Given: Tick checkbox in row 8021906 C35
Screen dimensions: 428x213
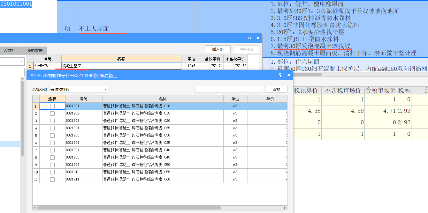Looking at the screenshot, I should (52, 143).
